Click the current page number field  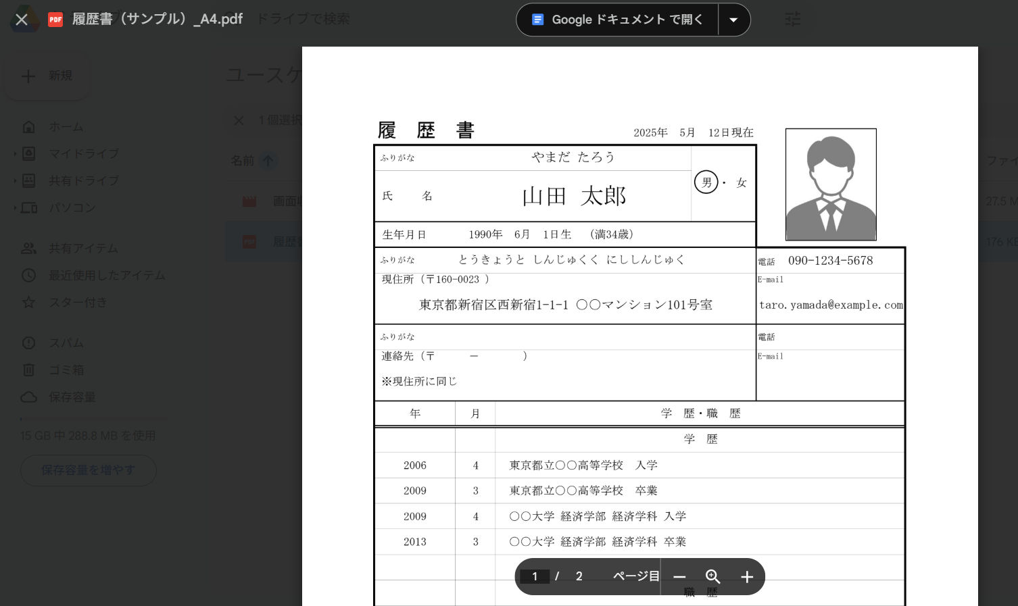[x=535, y=577]
